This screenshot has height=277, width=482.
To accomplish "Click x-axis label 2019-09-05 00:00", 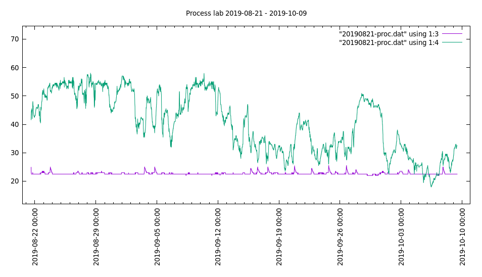I will [157, 237].
